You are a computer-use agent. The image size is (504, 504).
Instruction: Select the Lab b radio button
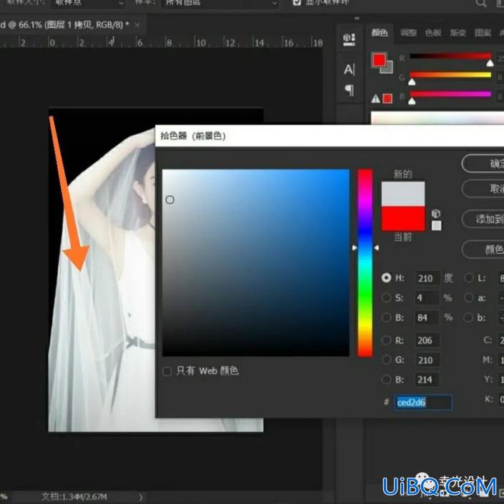click(x=469, y=317)
